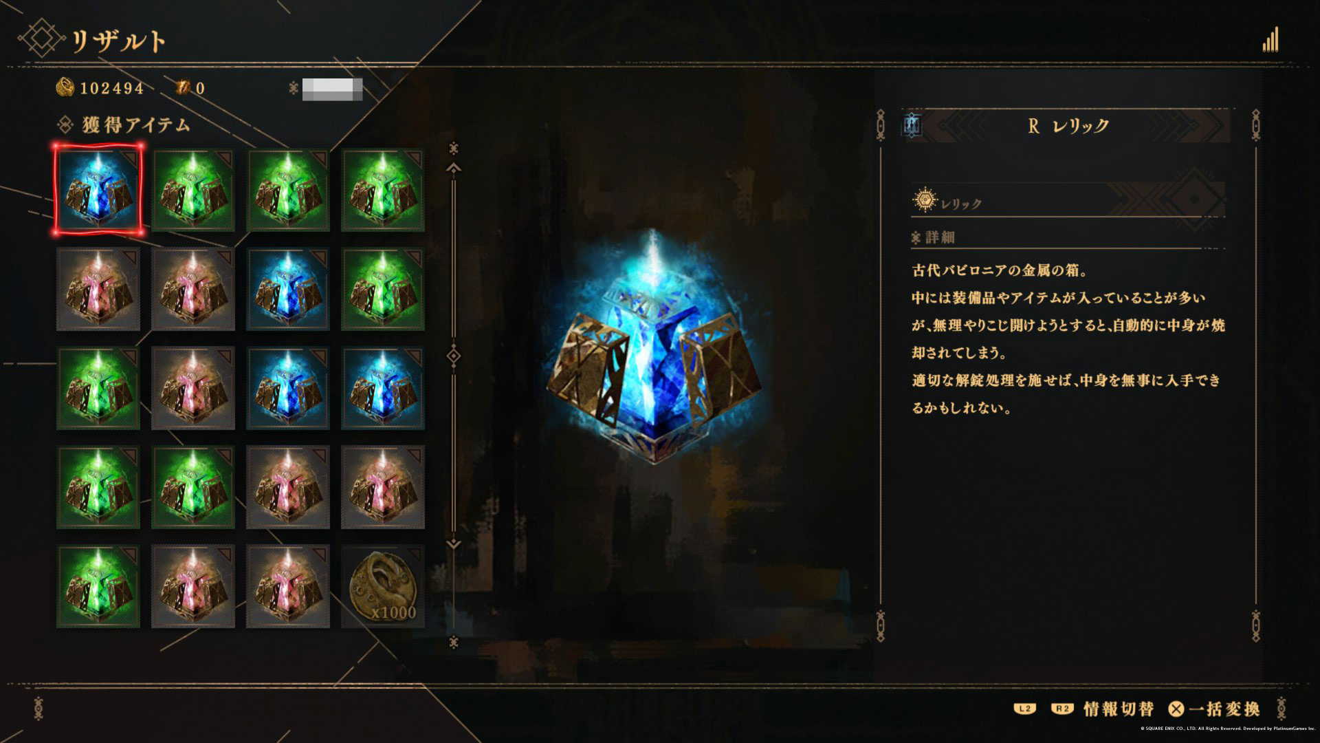This screenshot has height=743, width=1320.
Task: Click the up arrow of the item list scrollbar
Action: tap(453, 167)
